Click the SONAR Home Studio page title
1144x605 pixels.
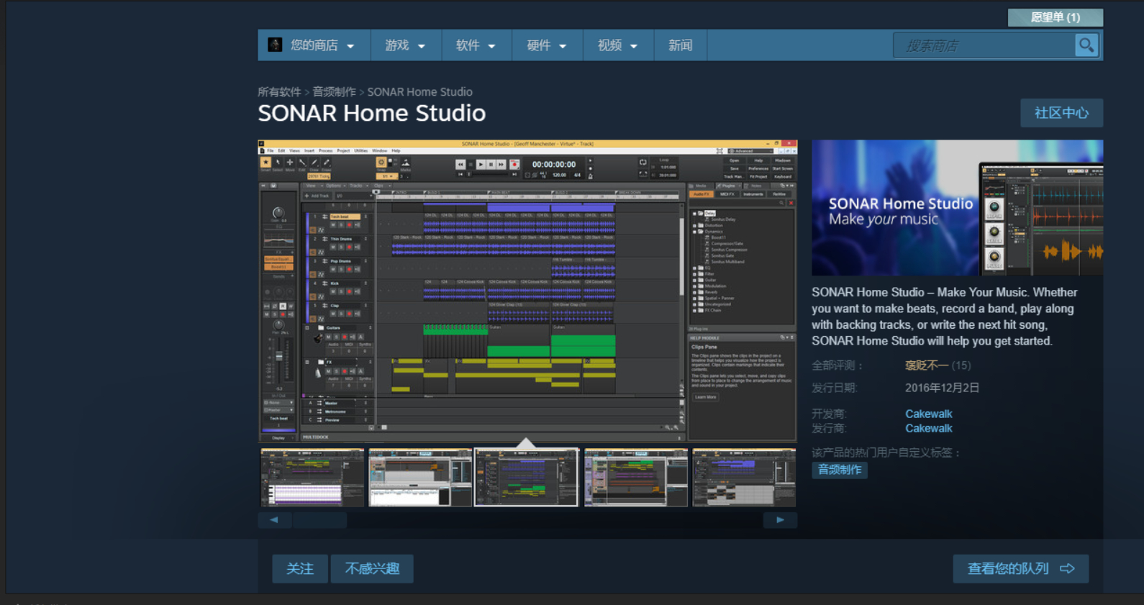[372, 113]
